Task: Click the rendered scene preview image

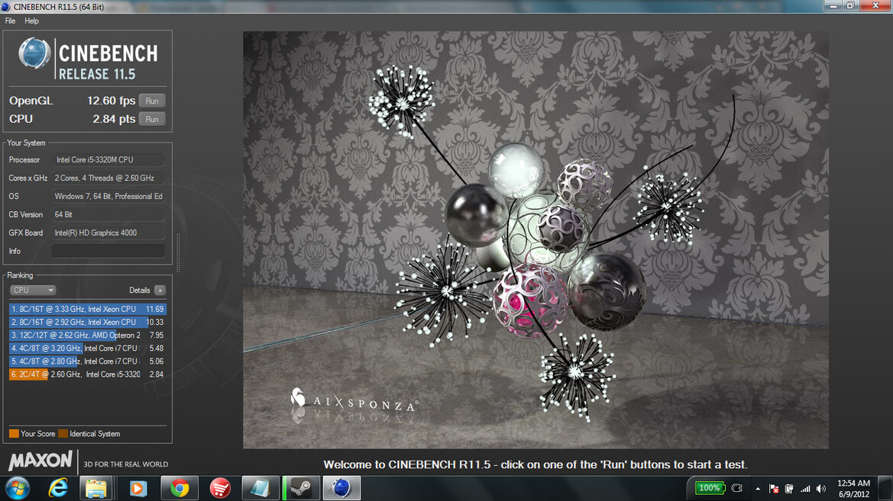Action: pos(536,240)
